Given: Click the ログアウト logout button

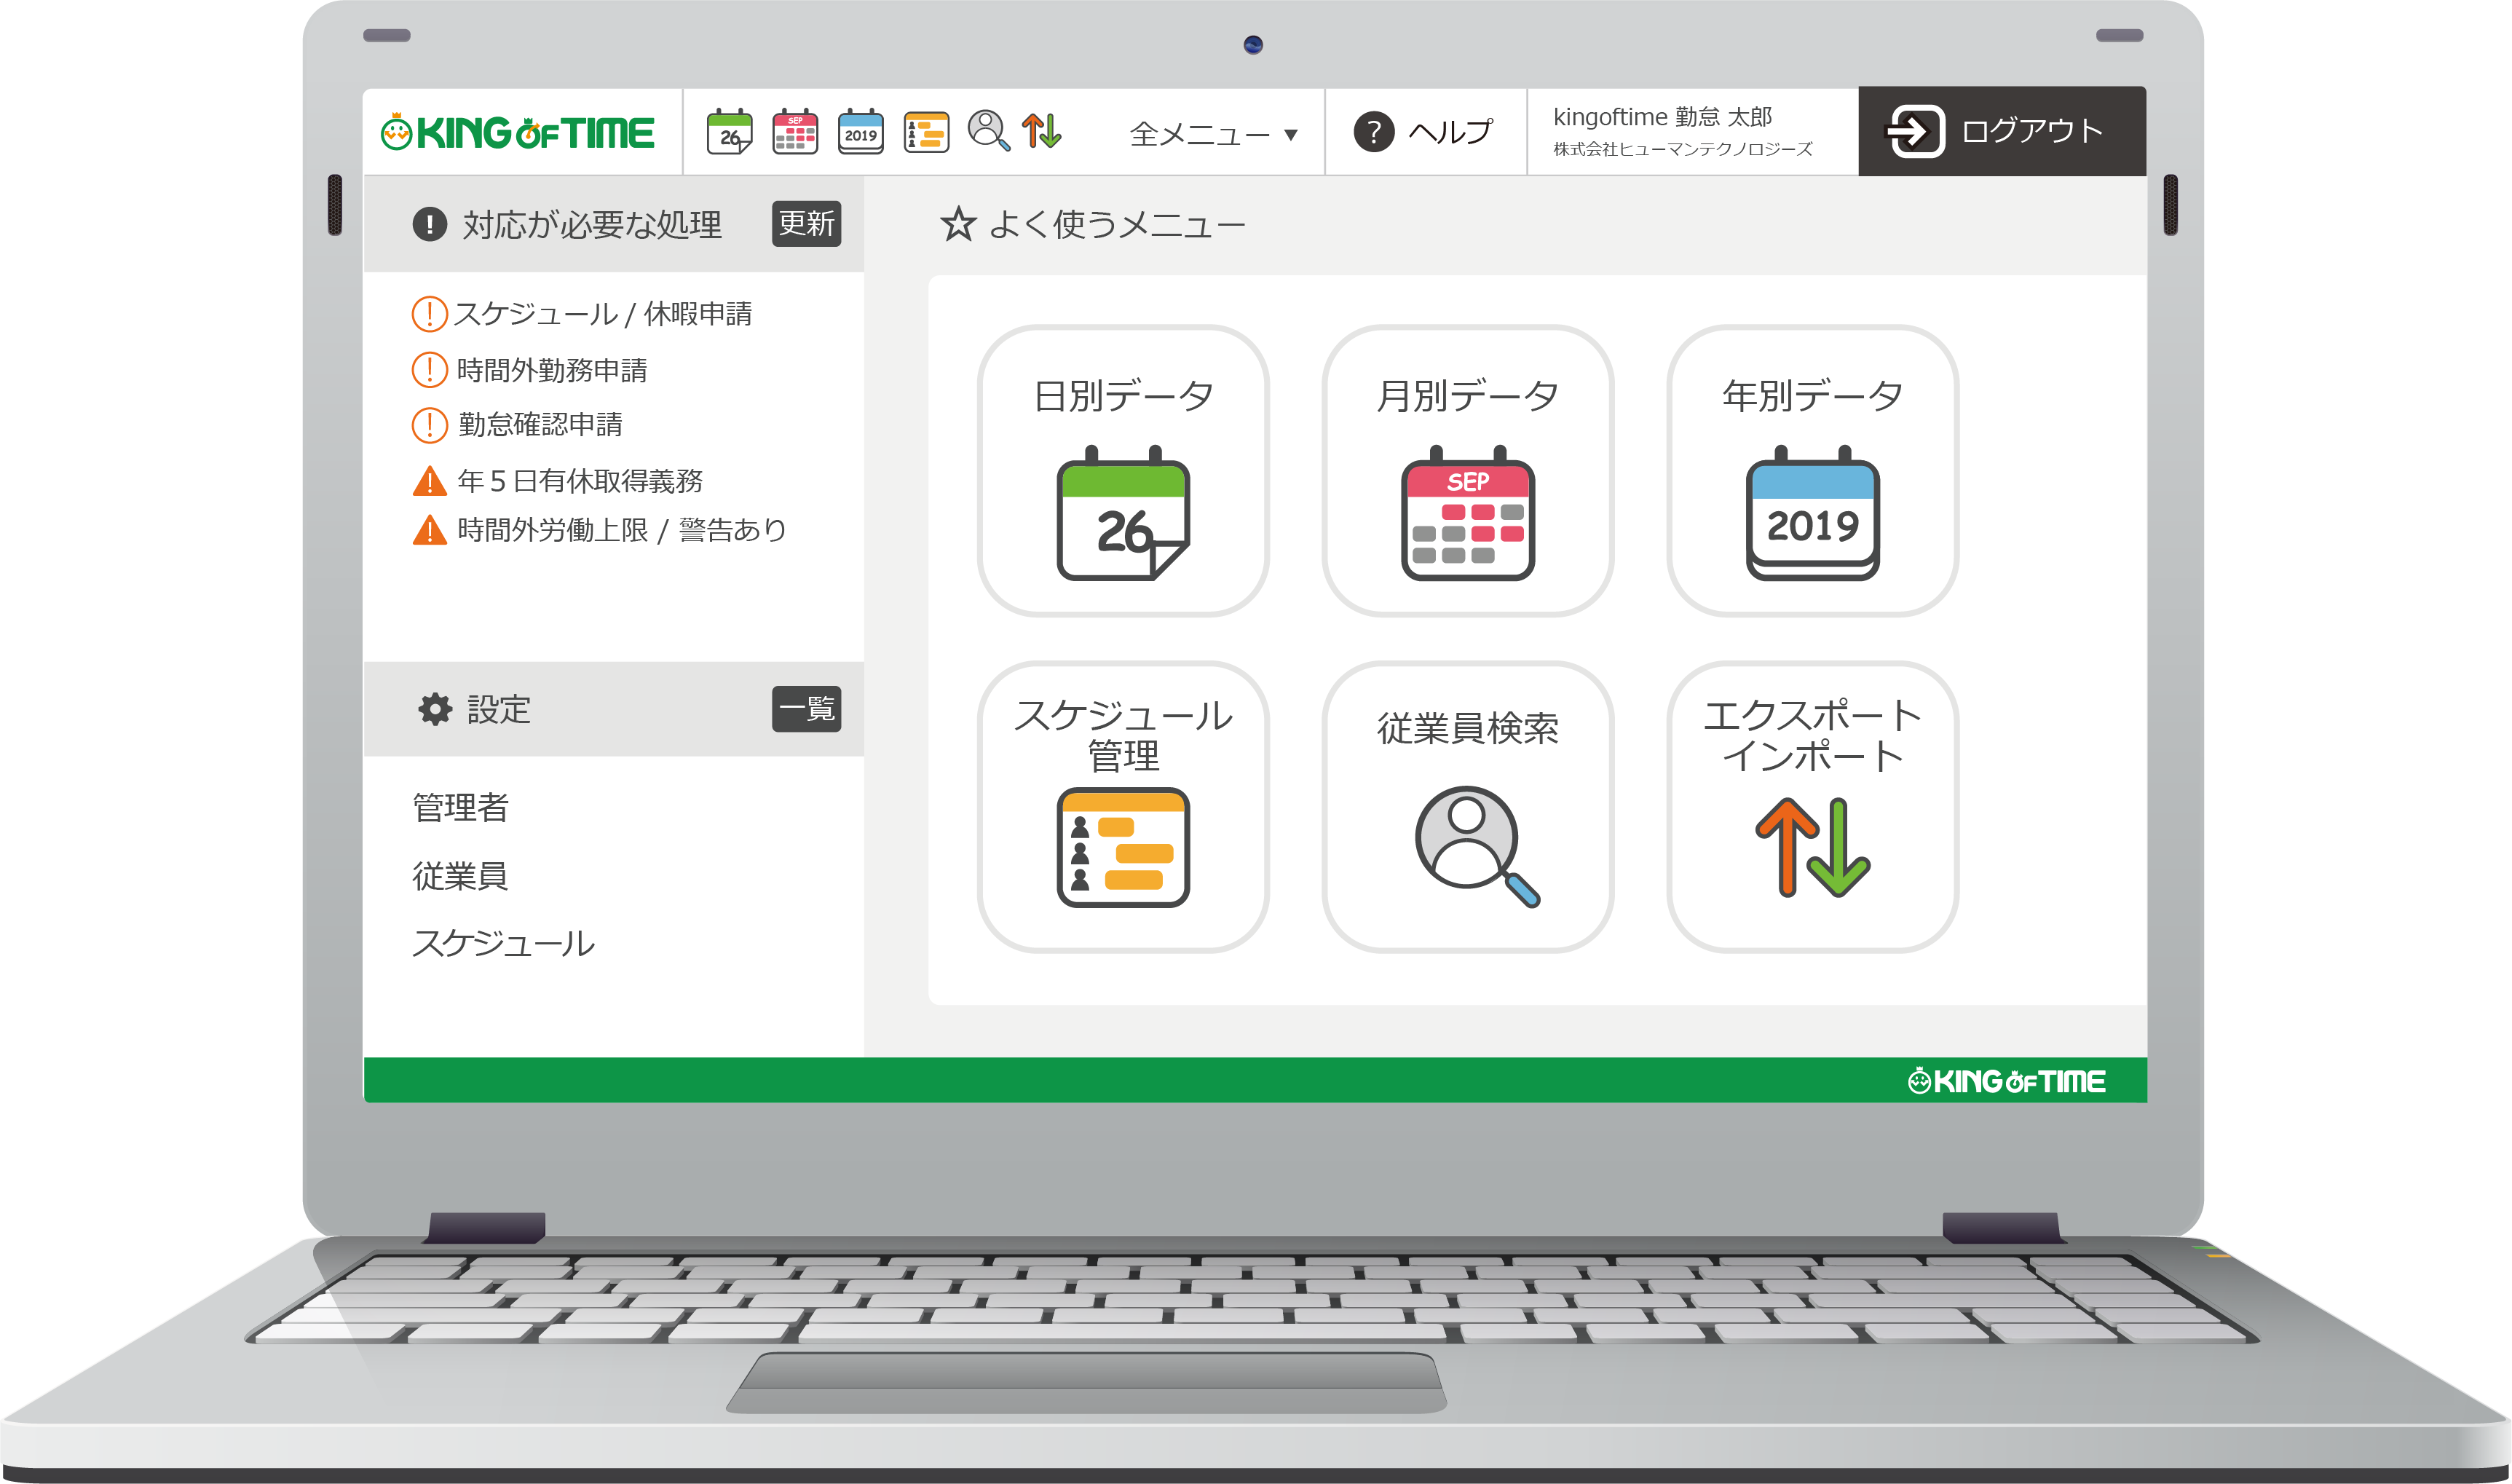Looking at the screenshot, I should coord(2001,131).
